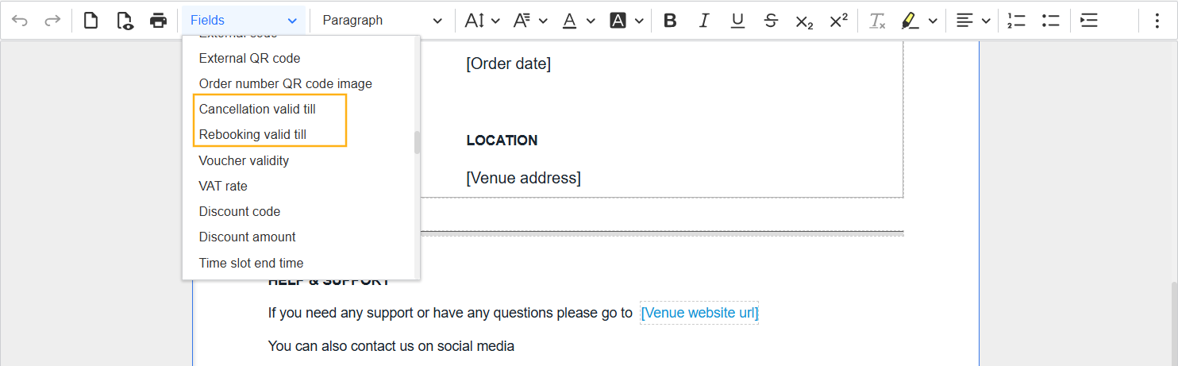
Task: Click the 'You can also contact us' line
Action: (391, 346)
